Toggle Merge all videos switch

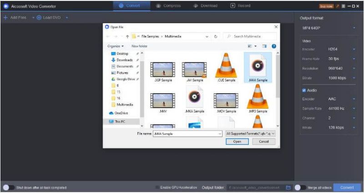(300, 188)
